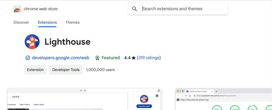
Task: Click Generate report button in first screenshot
Action: click(x=144, y=106)
